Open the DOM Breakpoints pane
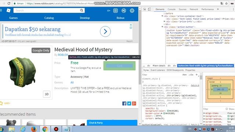The image size is (235, 132). tap(175, 70)
